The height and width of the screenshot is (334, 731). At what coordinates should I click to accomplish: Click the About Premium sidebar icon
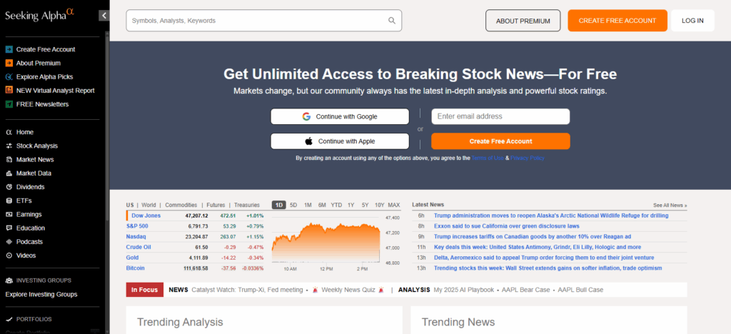pos(9,63)
